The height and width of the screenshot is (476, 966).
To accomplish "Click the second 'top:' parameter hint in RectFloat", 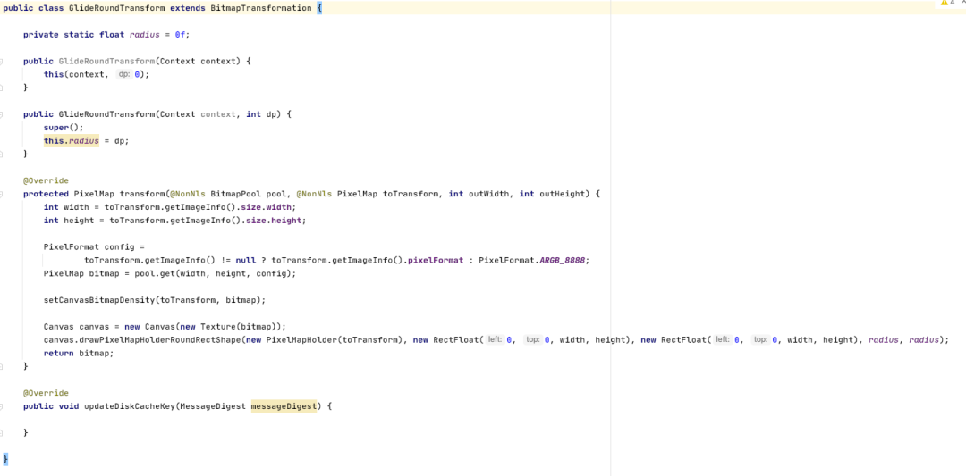I will (760, 339).
